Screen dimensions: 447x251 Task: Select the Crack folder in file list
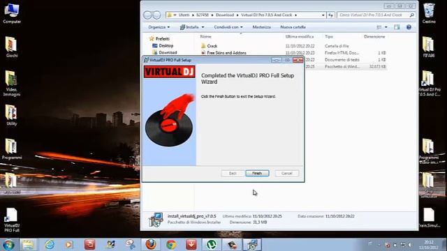point(212,46)
